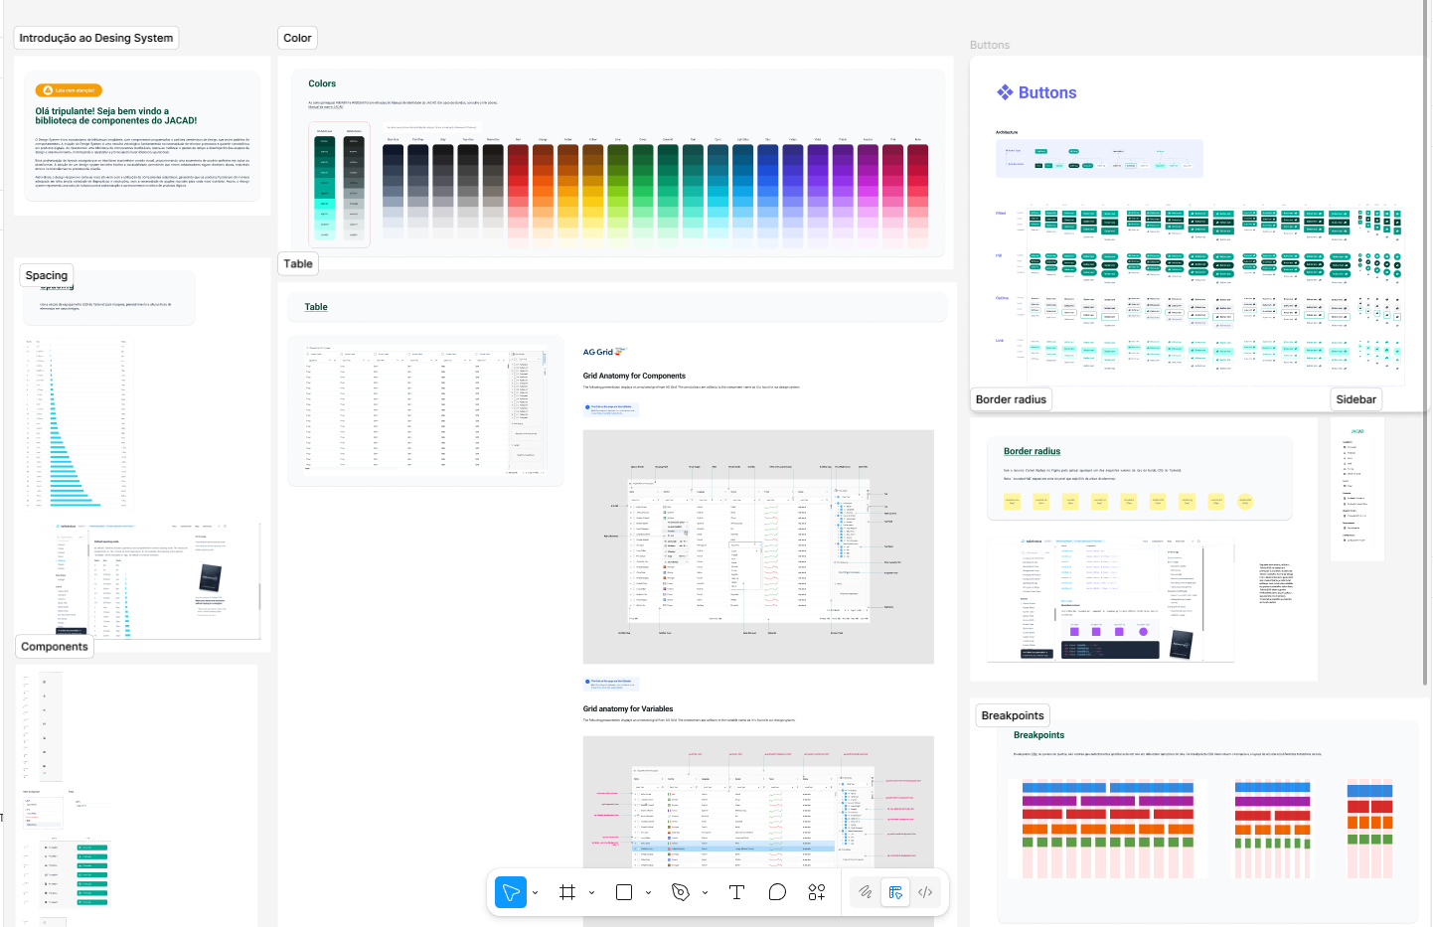Click the underlined Border radius heading
The image size is (1433, 927).
pyautogui.click(x=1032, y=451)
